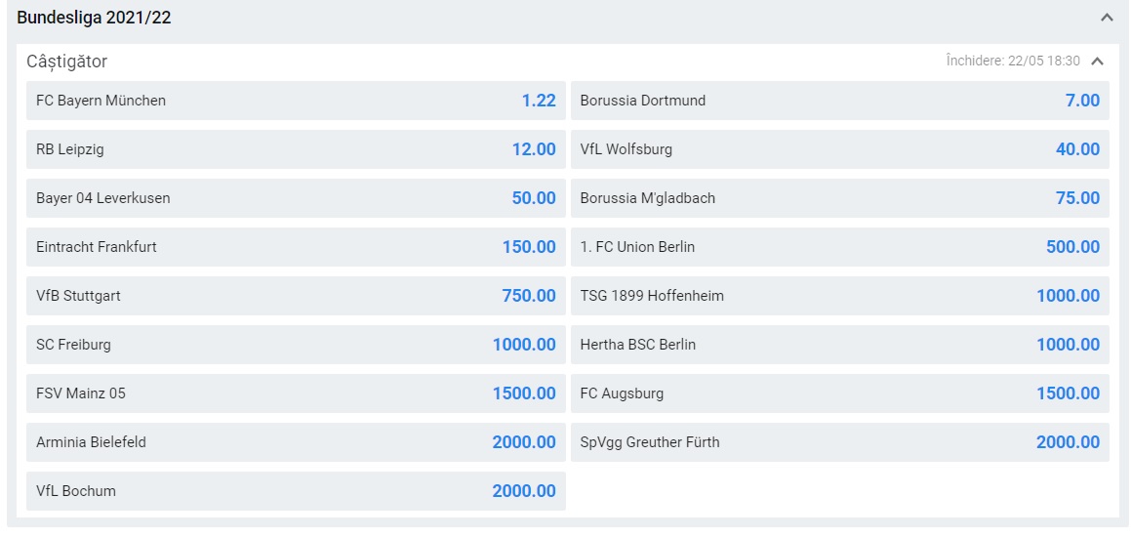Add Eintracht Frankfurt at 150.00
Image resolution: width=1131 pixels, height=538 pixels.
[x=296, y=247]
